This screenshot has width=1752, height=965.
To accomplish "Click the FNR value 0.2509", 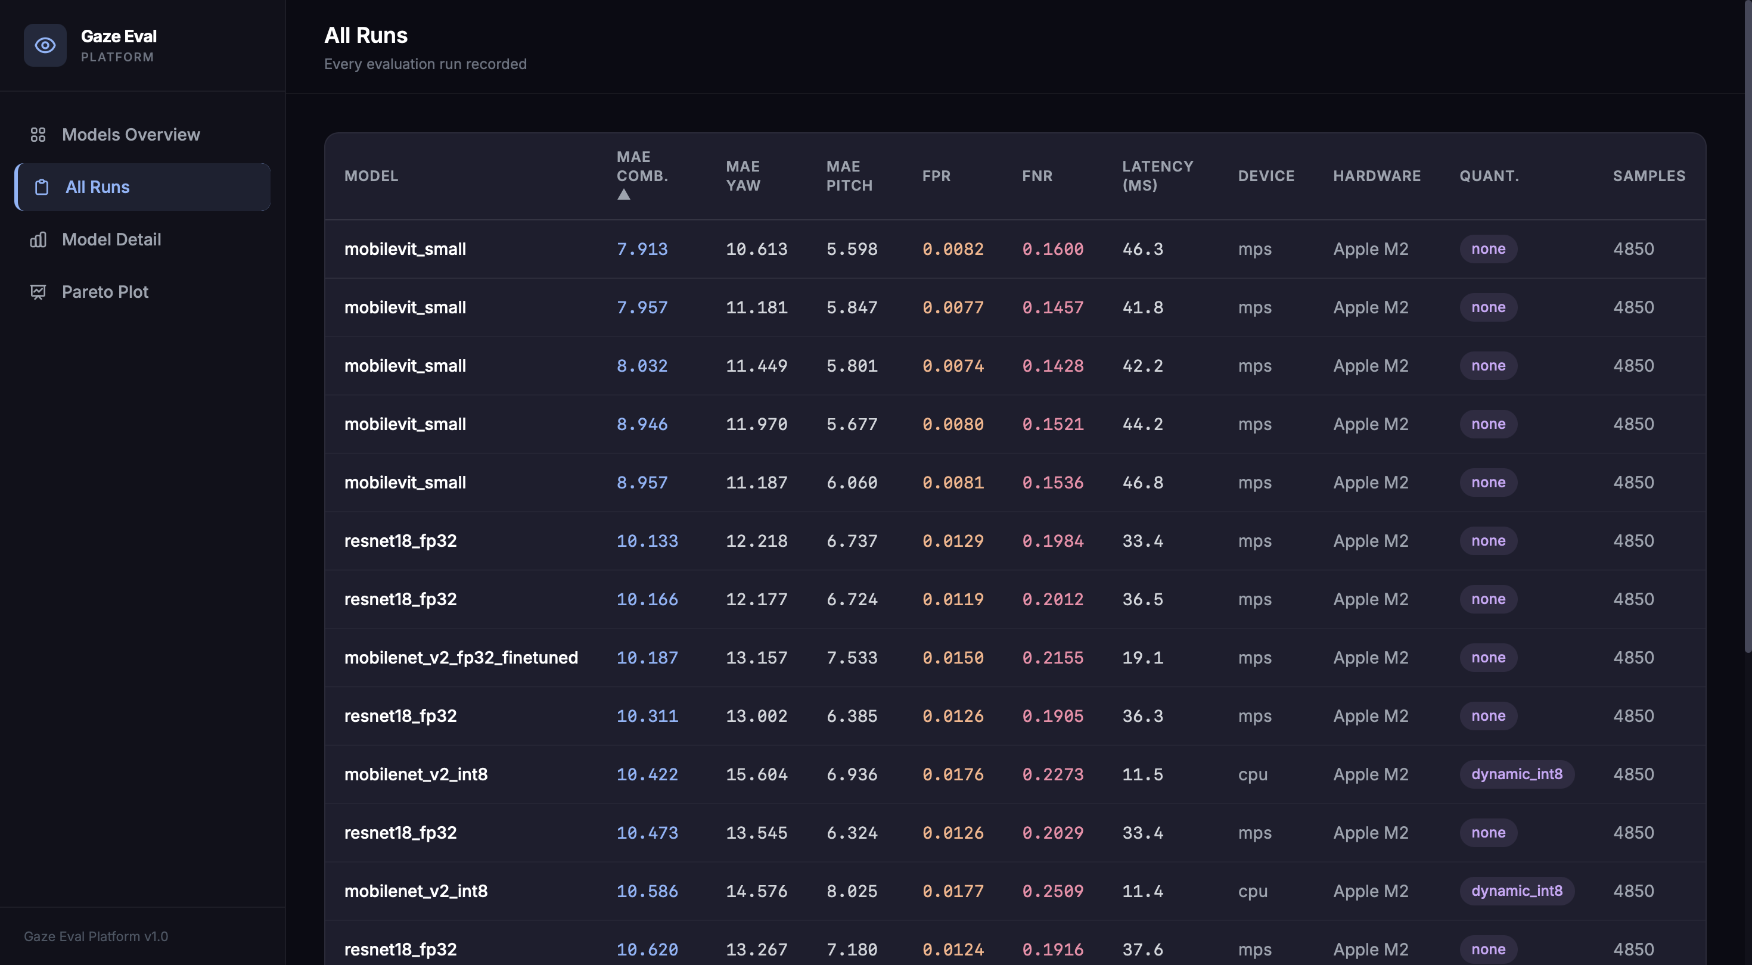I will coord(1053,892).
